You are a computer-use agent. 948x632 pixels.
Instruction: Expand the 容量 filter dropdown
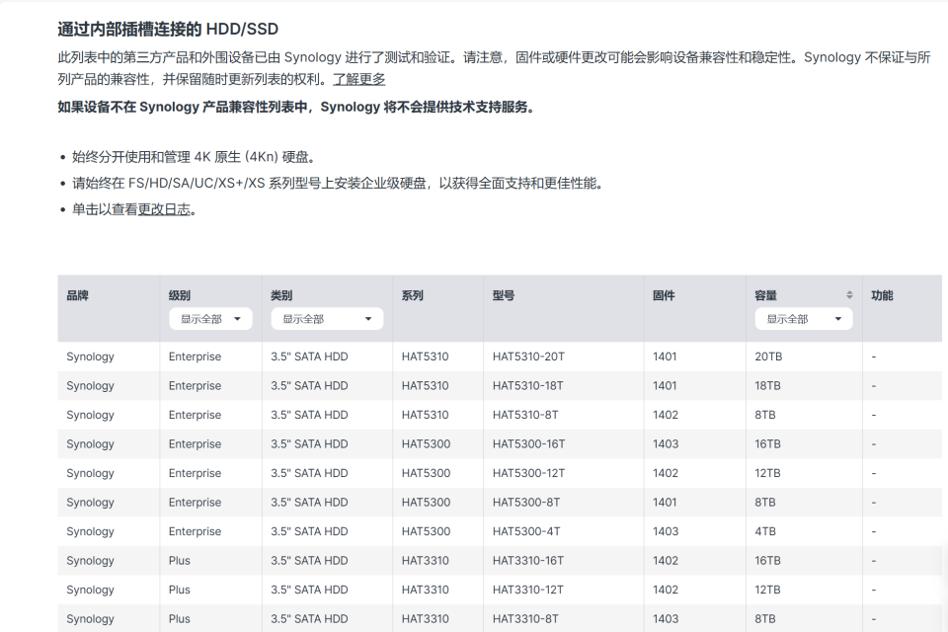click(803, 319)
